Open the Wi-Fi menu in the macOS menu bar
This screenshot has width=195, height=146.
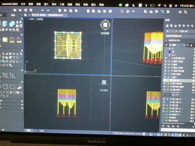point(159,5)
